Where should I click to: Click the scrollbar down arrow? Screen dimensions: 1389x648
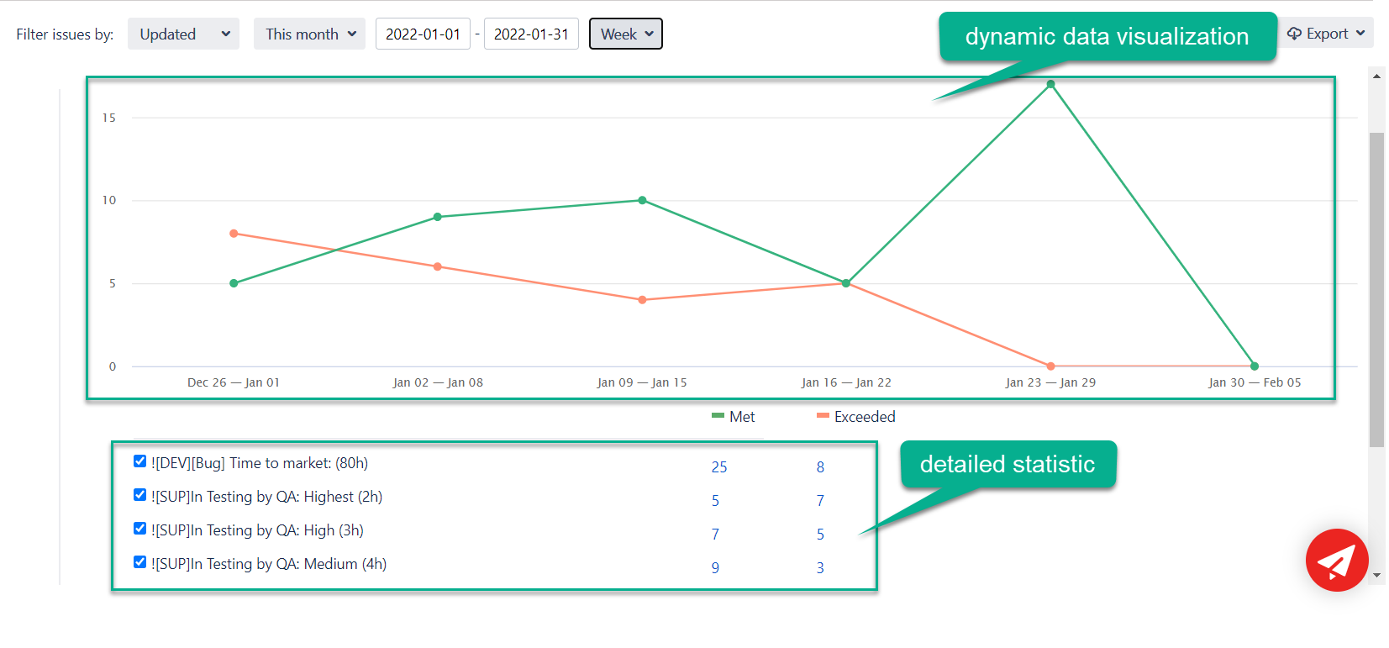click(x=1376, y=576)
